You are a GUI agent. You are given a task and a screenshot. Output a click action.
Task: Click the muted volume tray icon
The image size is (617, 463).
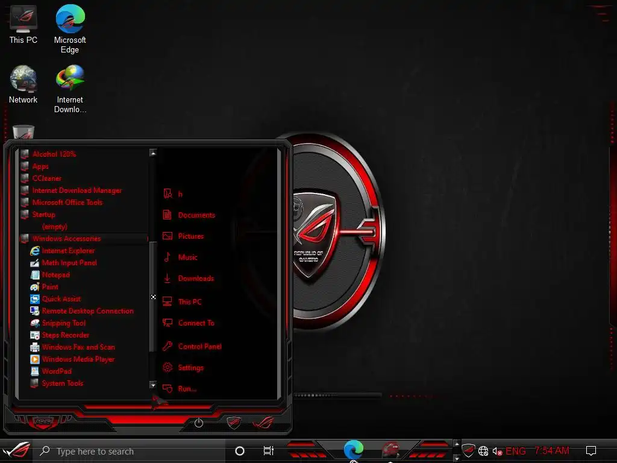[497, 451]
